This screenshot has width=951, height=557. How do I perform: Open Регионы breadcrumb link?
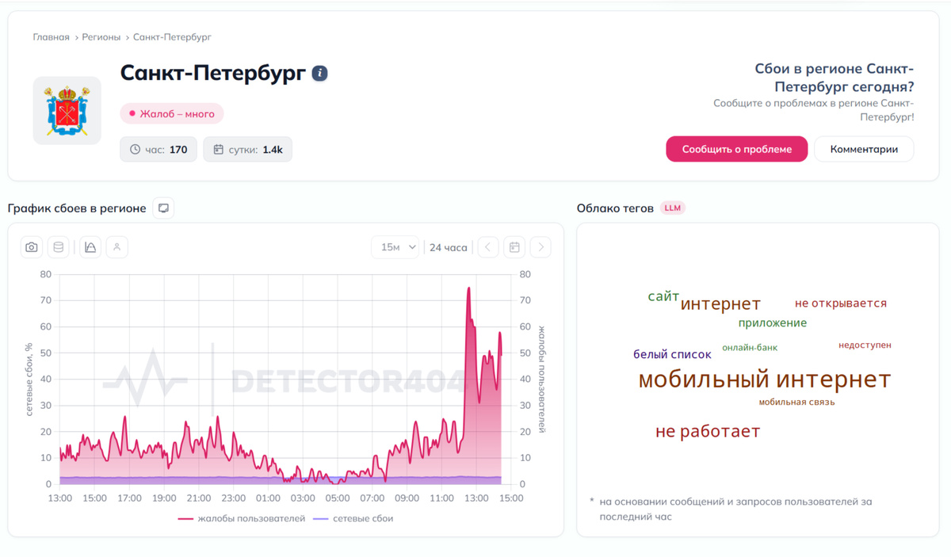point(101,37)
